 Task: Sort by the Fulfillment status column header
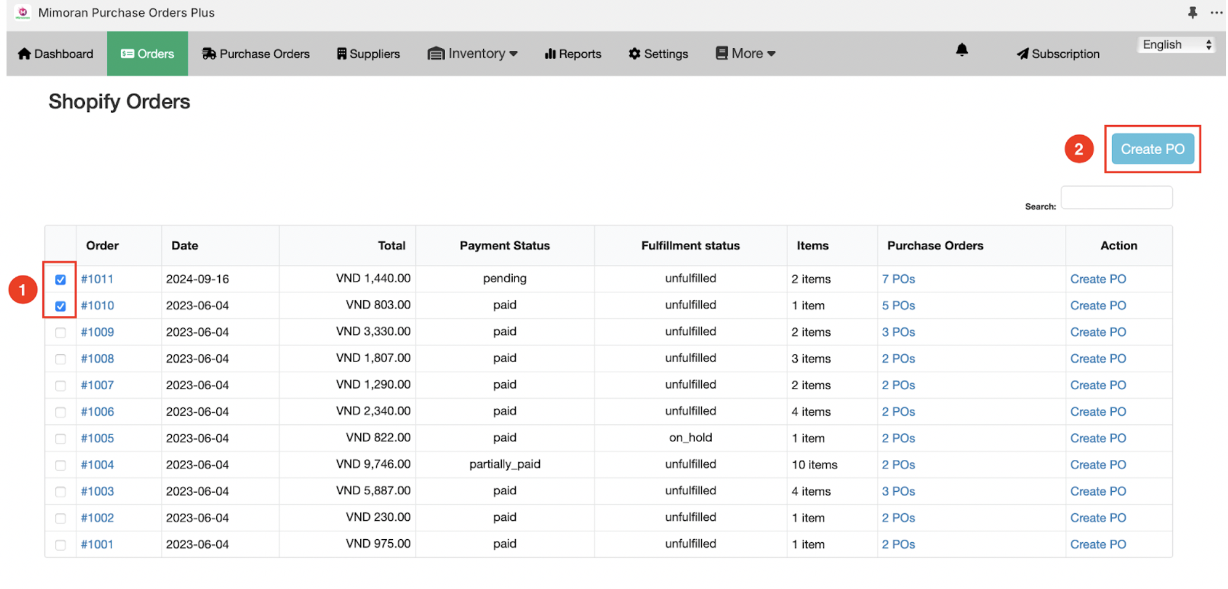[690, 246]
